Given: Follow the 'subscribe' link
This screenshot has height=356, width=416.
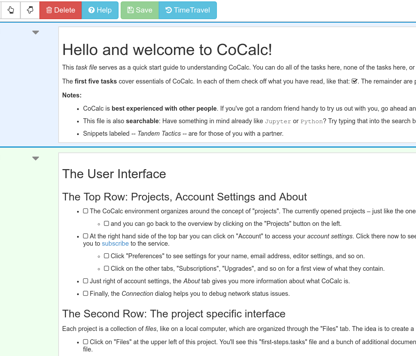Looking at the screenshot, I should coord(115,244).
